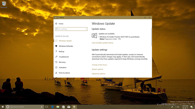Open Windows Defender settings page
195x109 pixels.
[66, 46]
